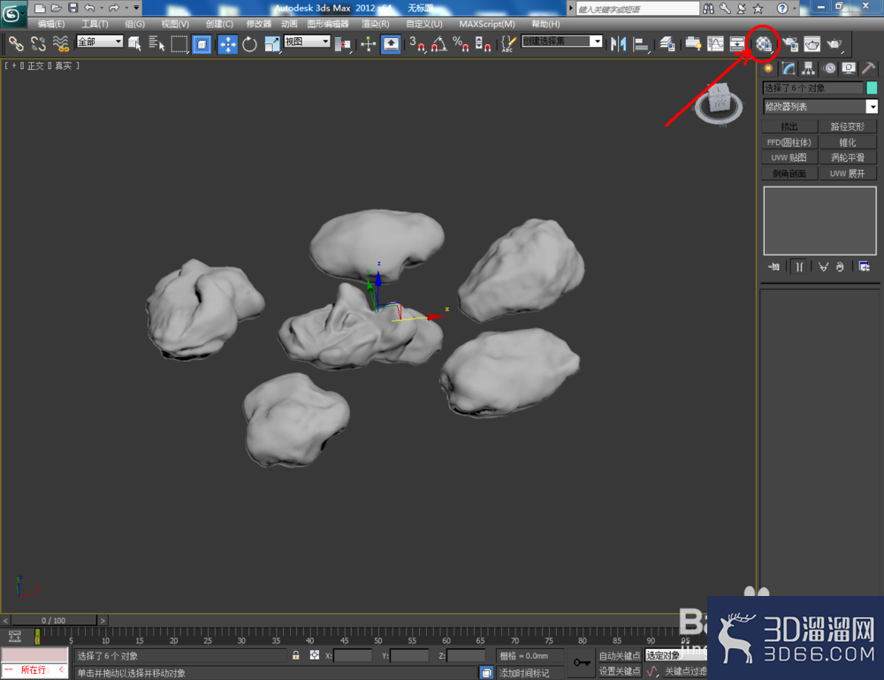
Task: Click Use Pivot Point Center icon
Action: pyautogui.click(x=342, y=43)
